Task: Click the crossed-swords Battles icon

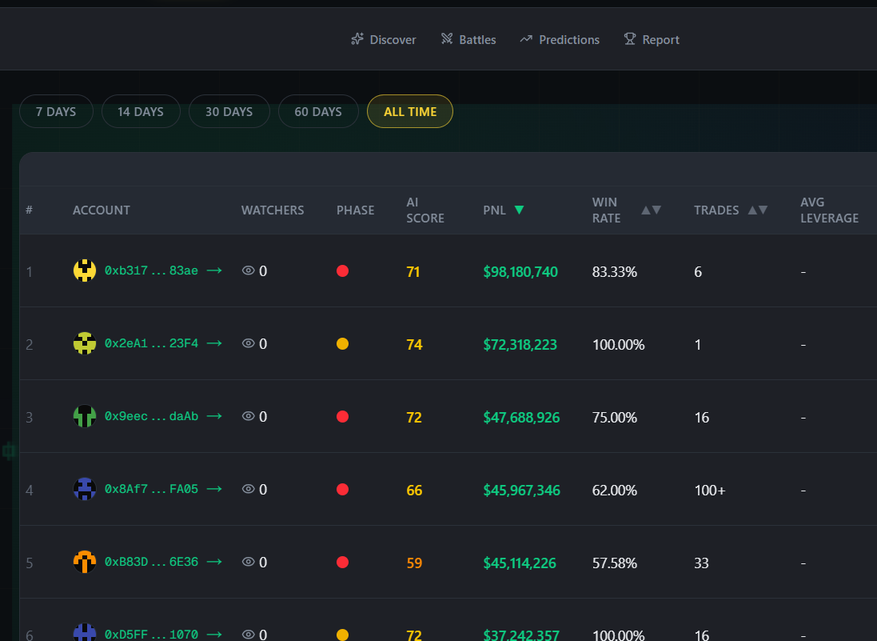Action: coord(445,38)
